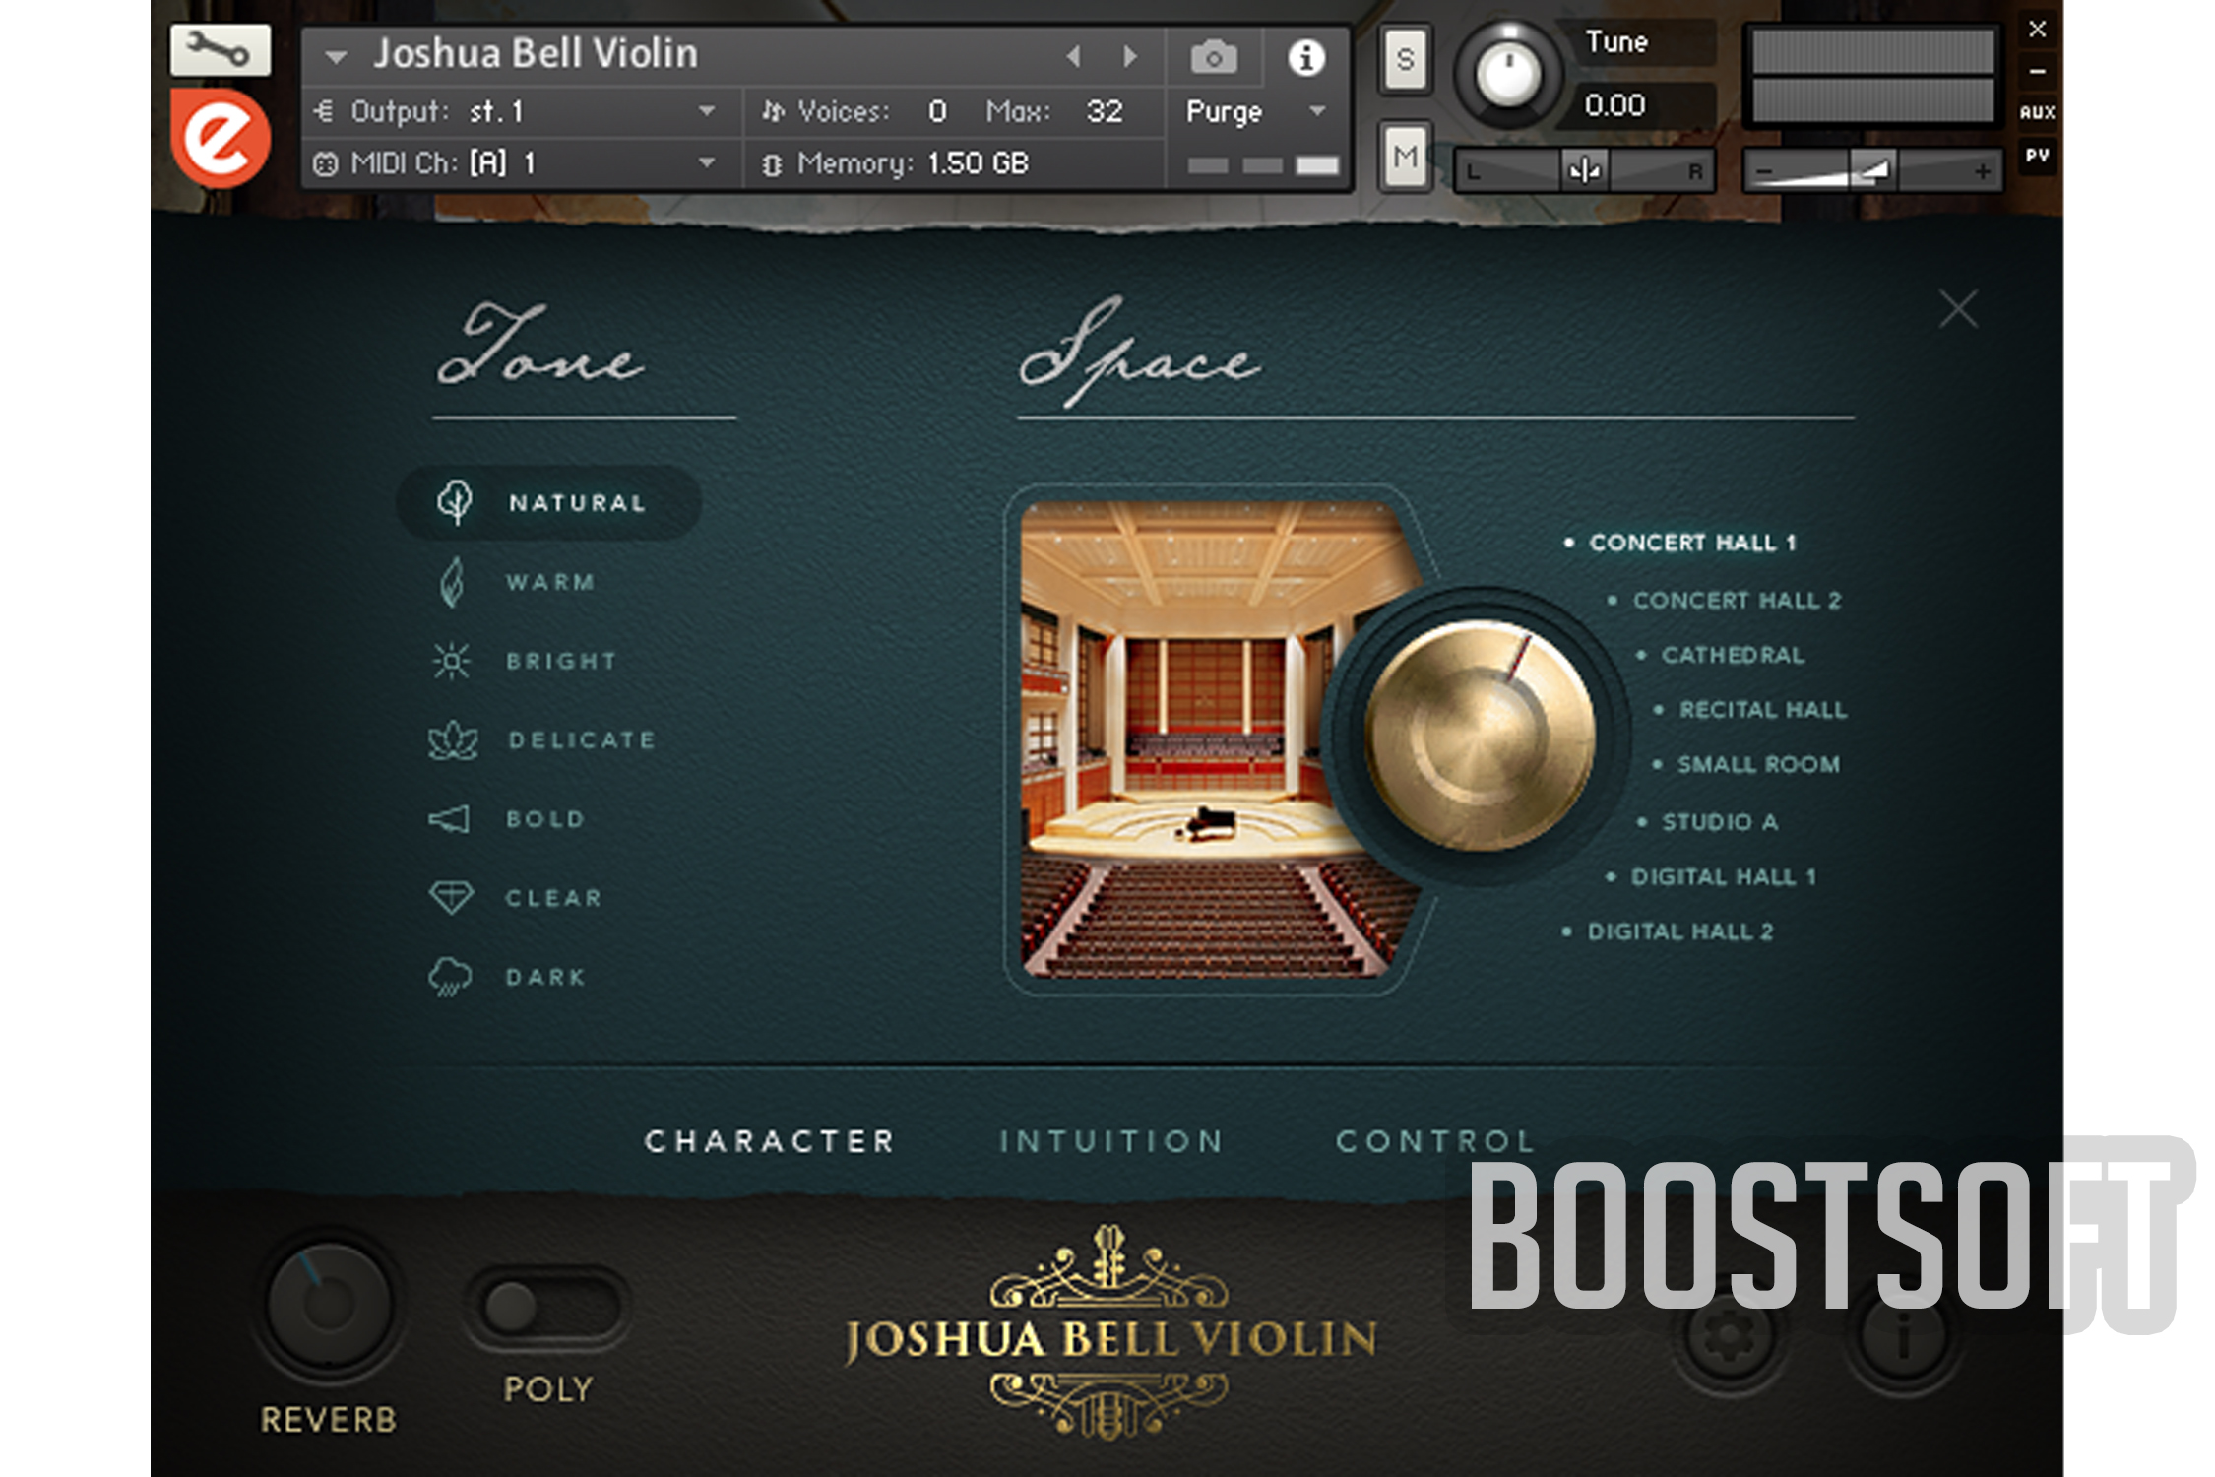Choose the DELICATE tone label

click(x=581, y=740)
